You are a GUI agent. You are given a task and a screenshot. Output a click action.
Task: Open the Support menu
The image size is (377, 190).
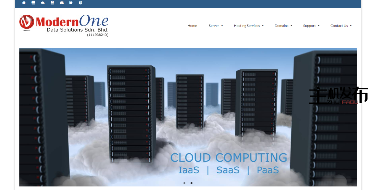point(311,26)
